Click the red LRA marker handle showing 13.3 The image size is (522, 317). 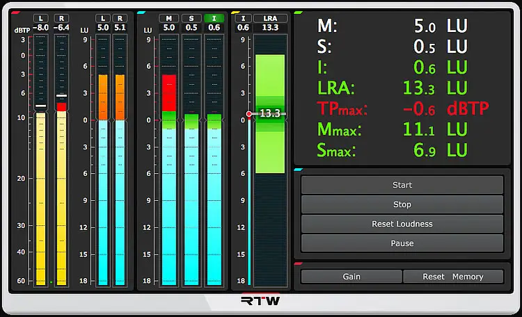click(249, 114)
